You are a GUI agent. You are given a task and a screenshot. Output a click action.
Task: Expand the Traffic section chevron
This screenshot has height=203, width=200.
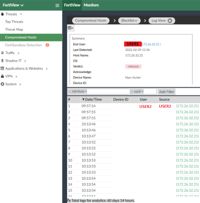(19, 53)
